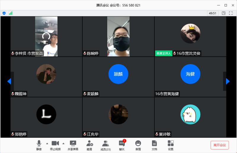Go to previous participant page arrow
Viewport: 237px width, 153px height.
[9, 81]
